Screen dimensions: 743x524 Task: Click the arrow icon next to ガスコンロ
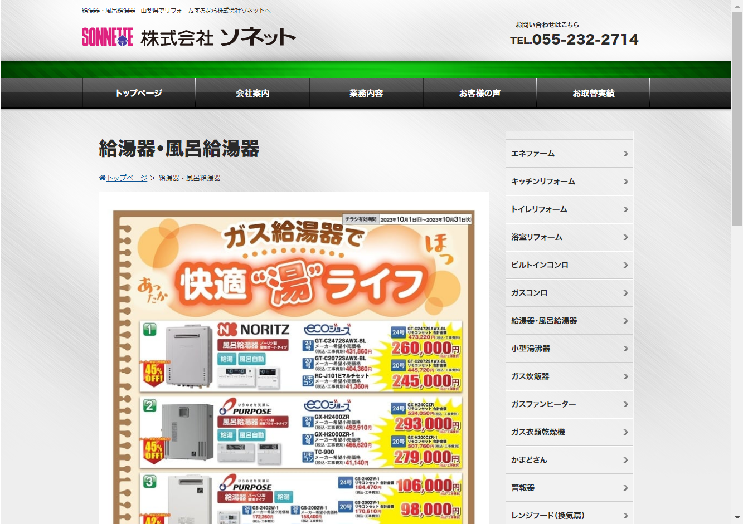click(x=625, y=293)
